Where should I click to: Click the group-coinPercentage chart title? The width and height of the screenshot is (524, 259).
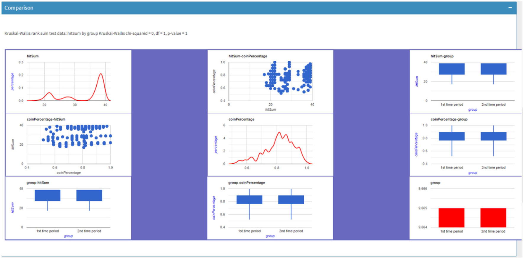(x=247, y=183)
